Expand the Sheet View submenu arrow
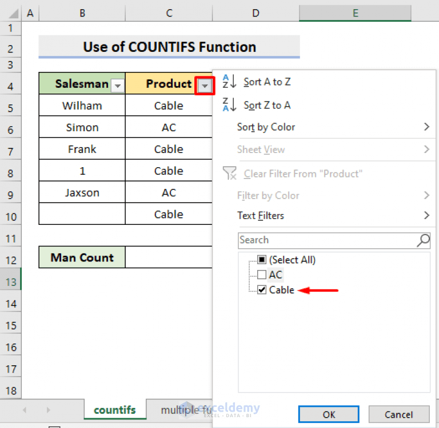 426,150
